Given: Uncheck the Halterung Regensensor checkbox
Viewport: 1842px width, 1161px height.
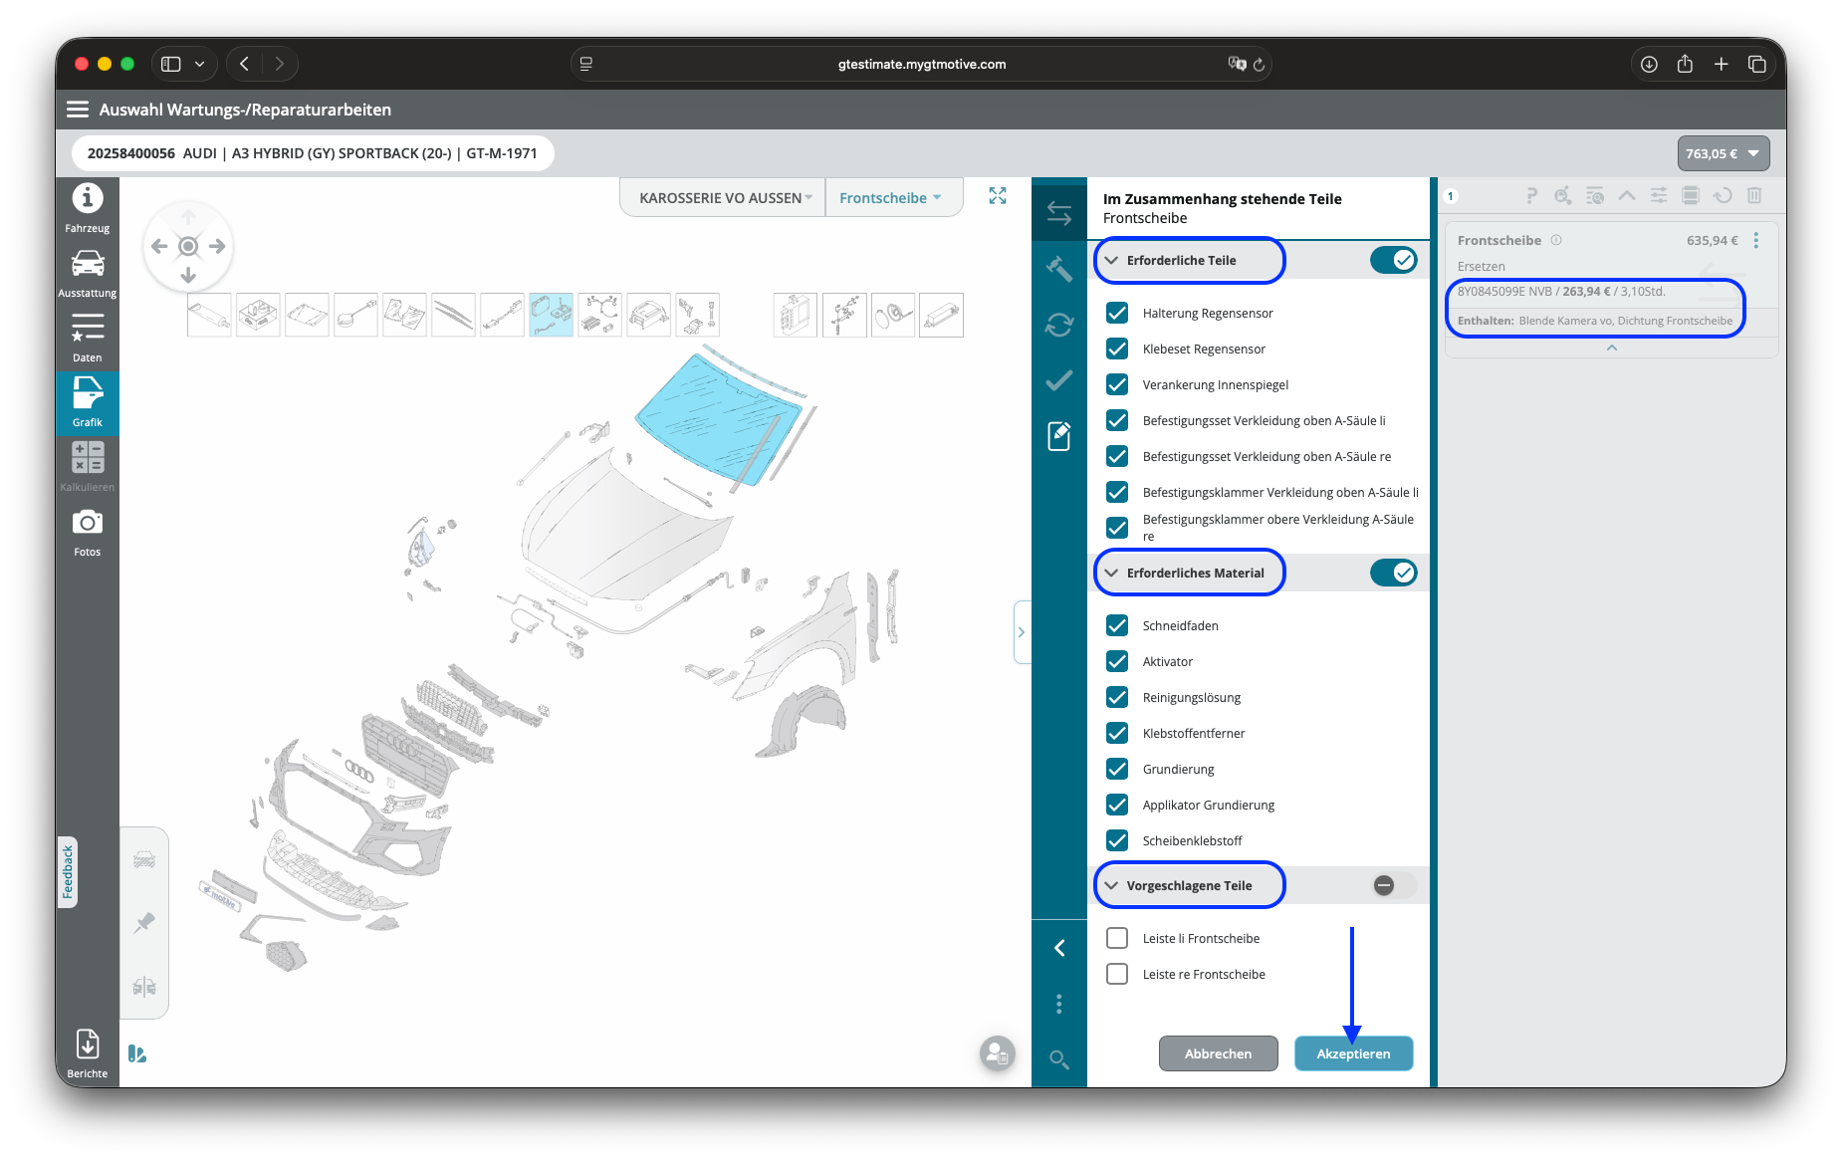Looking at the screenshot, I should 1117,313.
